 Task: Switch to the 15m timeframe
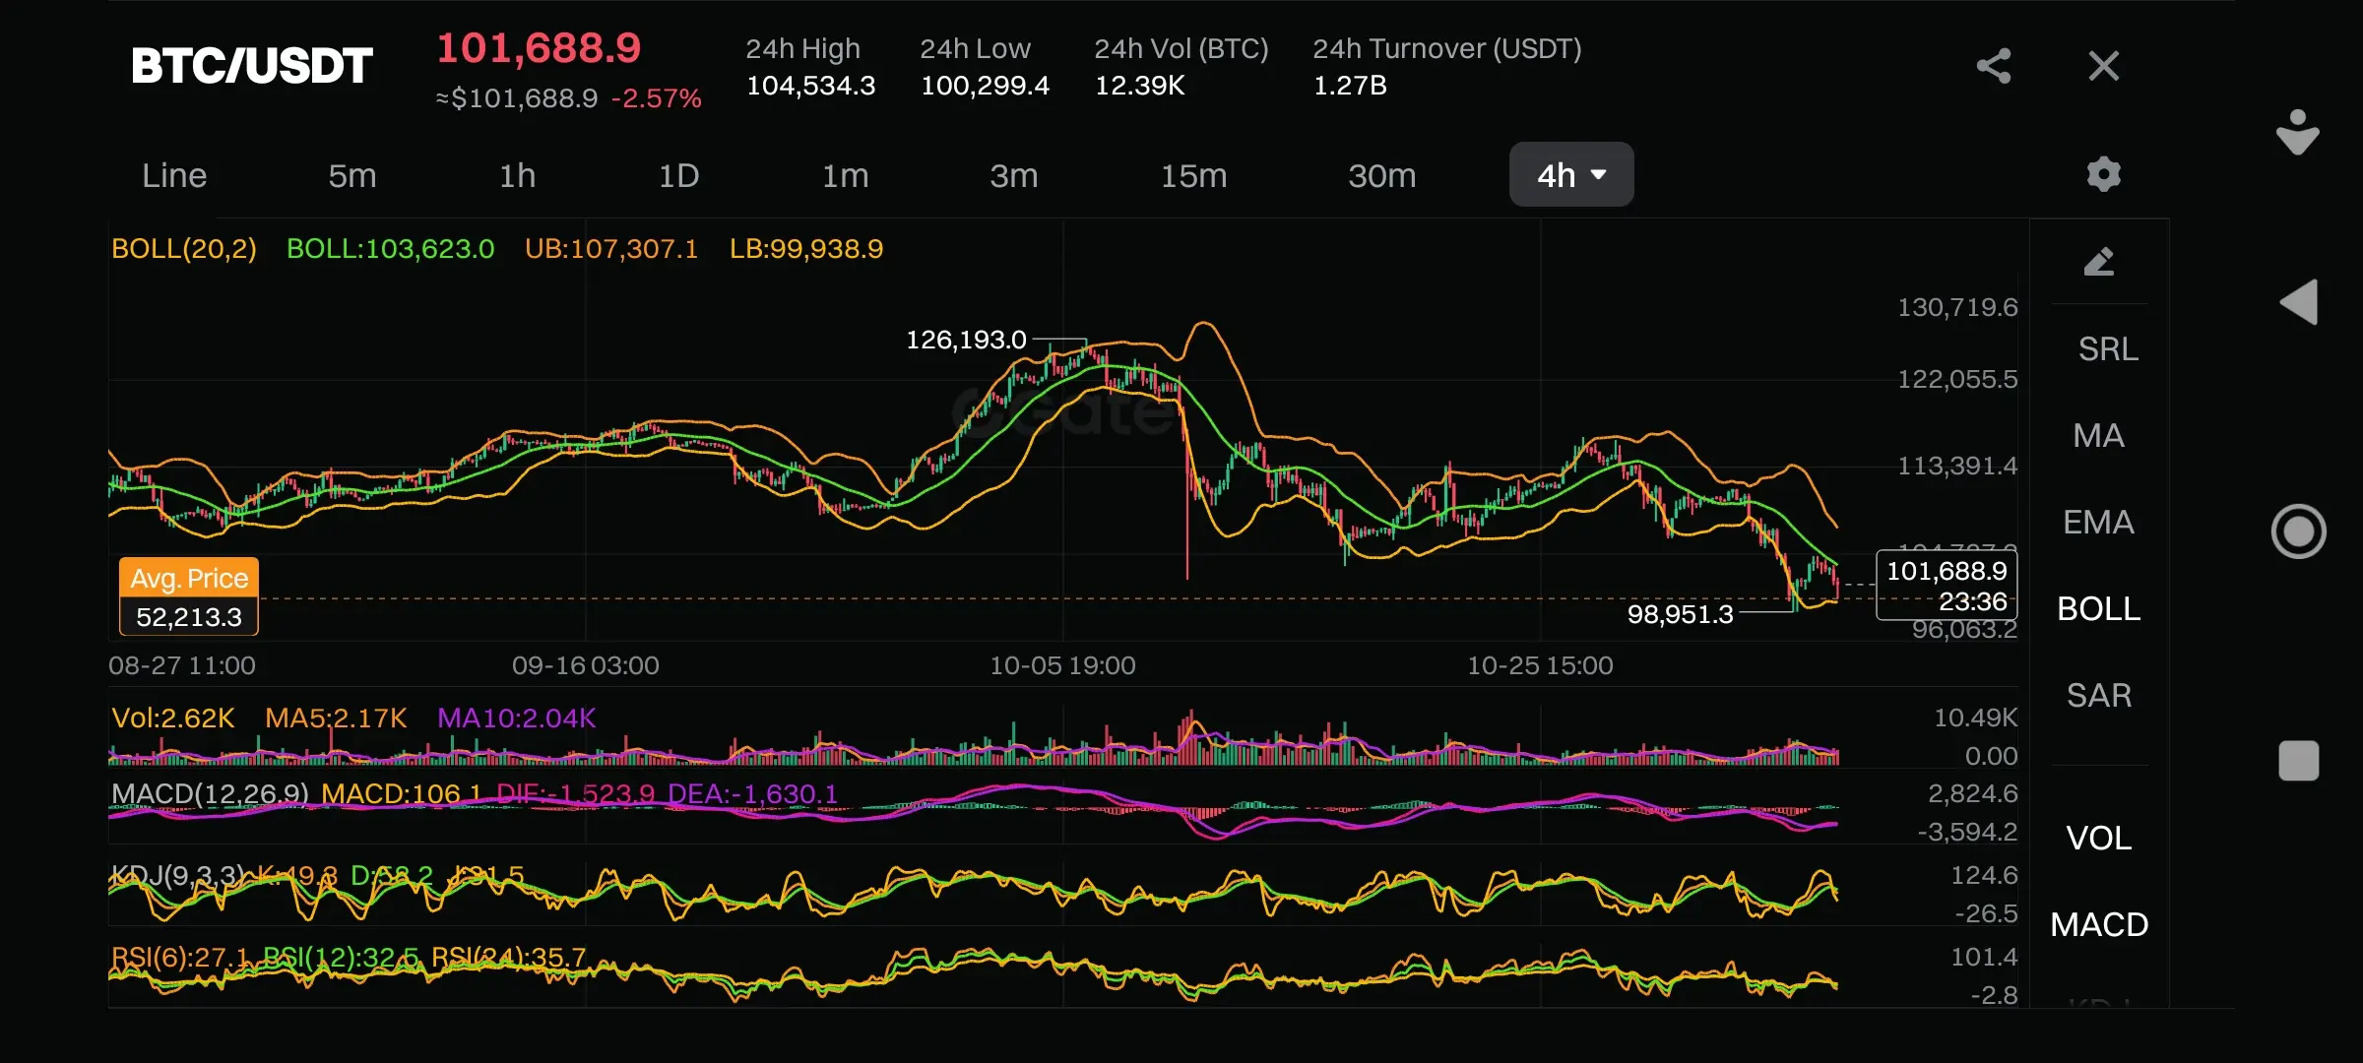(x=1193, y=175)
